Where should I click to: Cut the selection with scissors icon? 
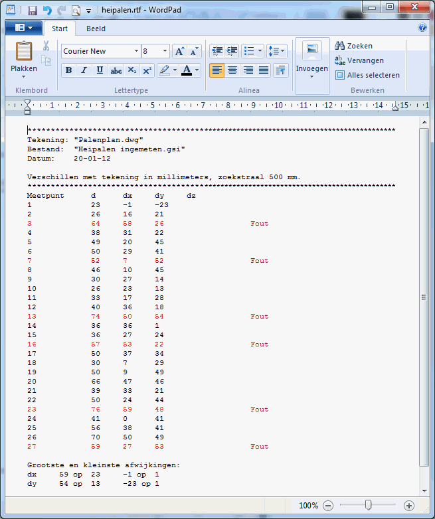(x=46, y=46)
